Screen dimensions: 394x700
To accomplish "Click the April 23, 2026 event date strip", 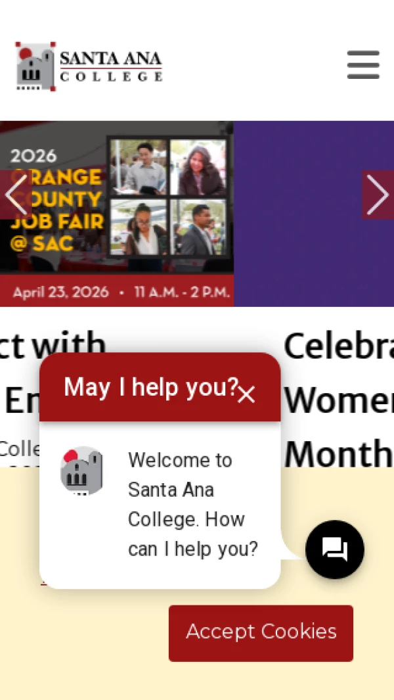I will 117,291.
